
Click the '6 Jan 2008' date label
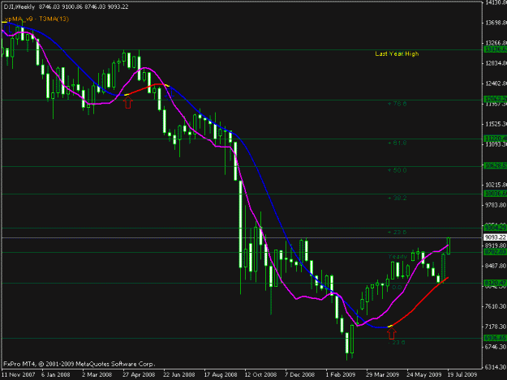coord(56,375)
